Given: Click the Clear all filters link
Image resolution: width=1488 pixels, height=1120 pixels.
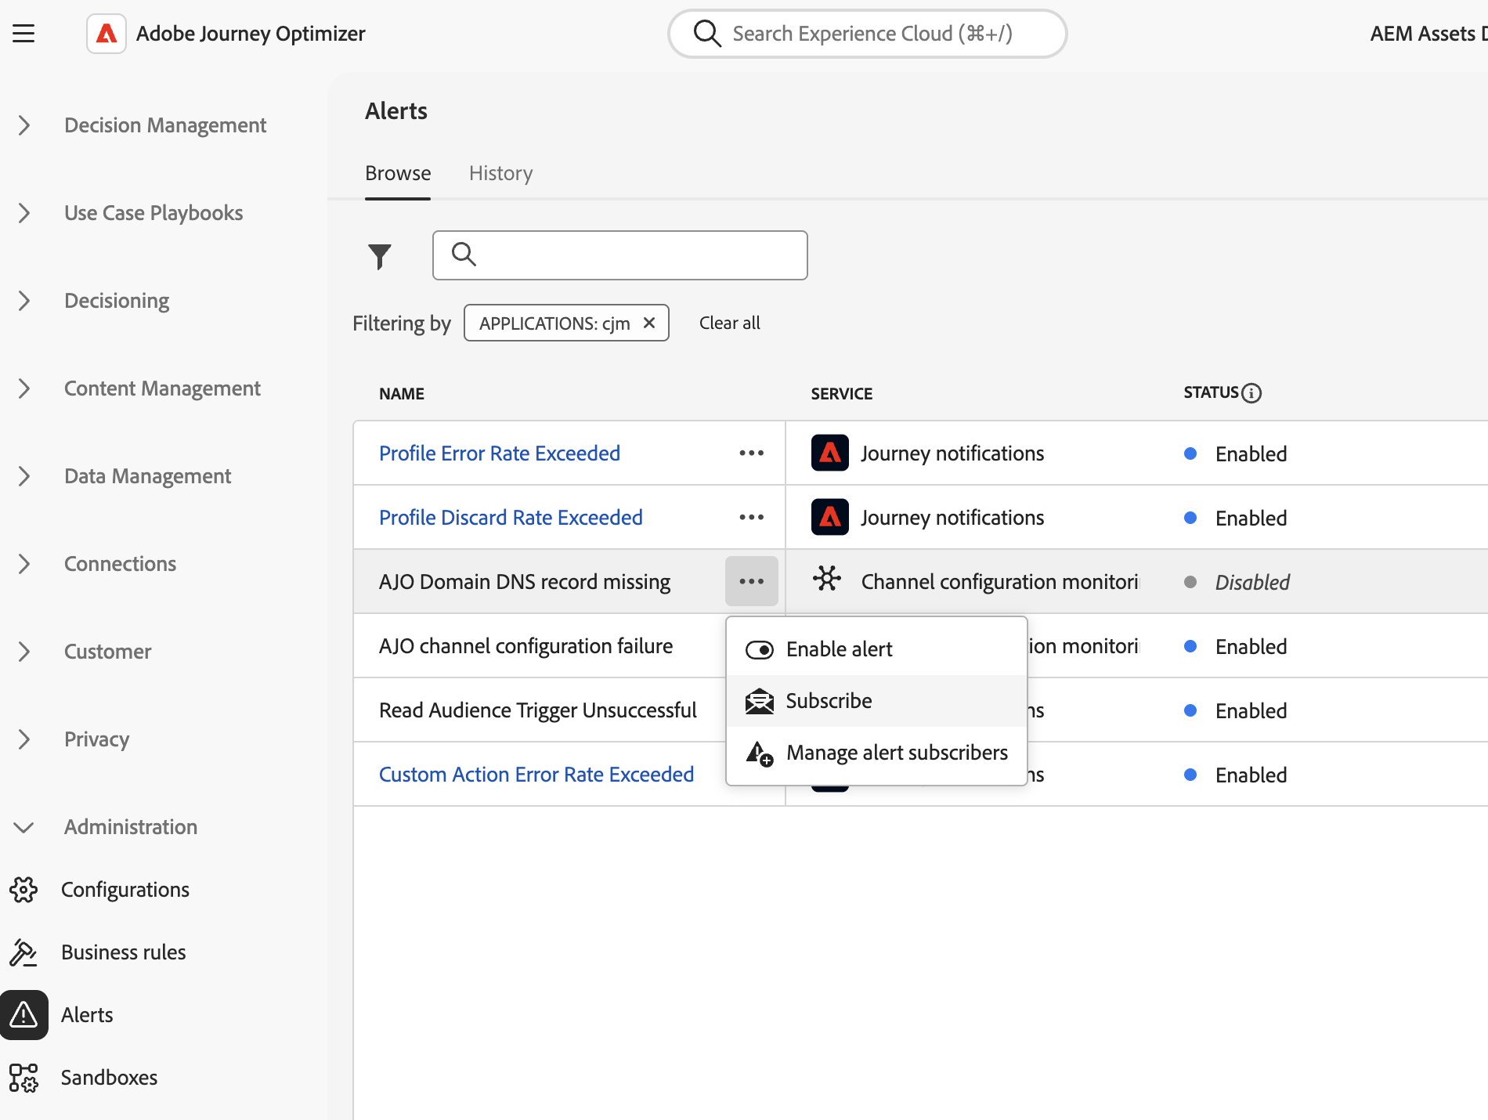Looking at the screenshot, I should tap(729, 323).
